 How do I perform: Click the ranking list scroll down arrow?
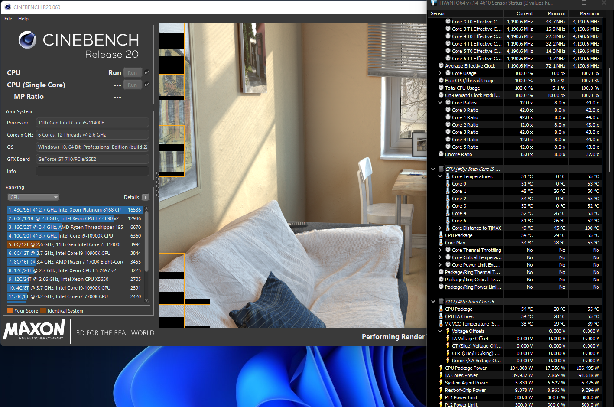point(146,300)
